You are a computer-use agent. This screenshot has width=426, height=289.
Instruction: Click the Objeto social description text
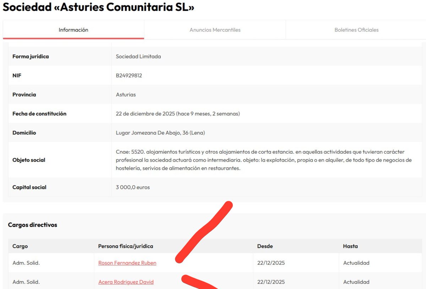(264, 160)
